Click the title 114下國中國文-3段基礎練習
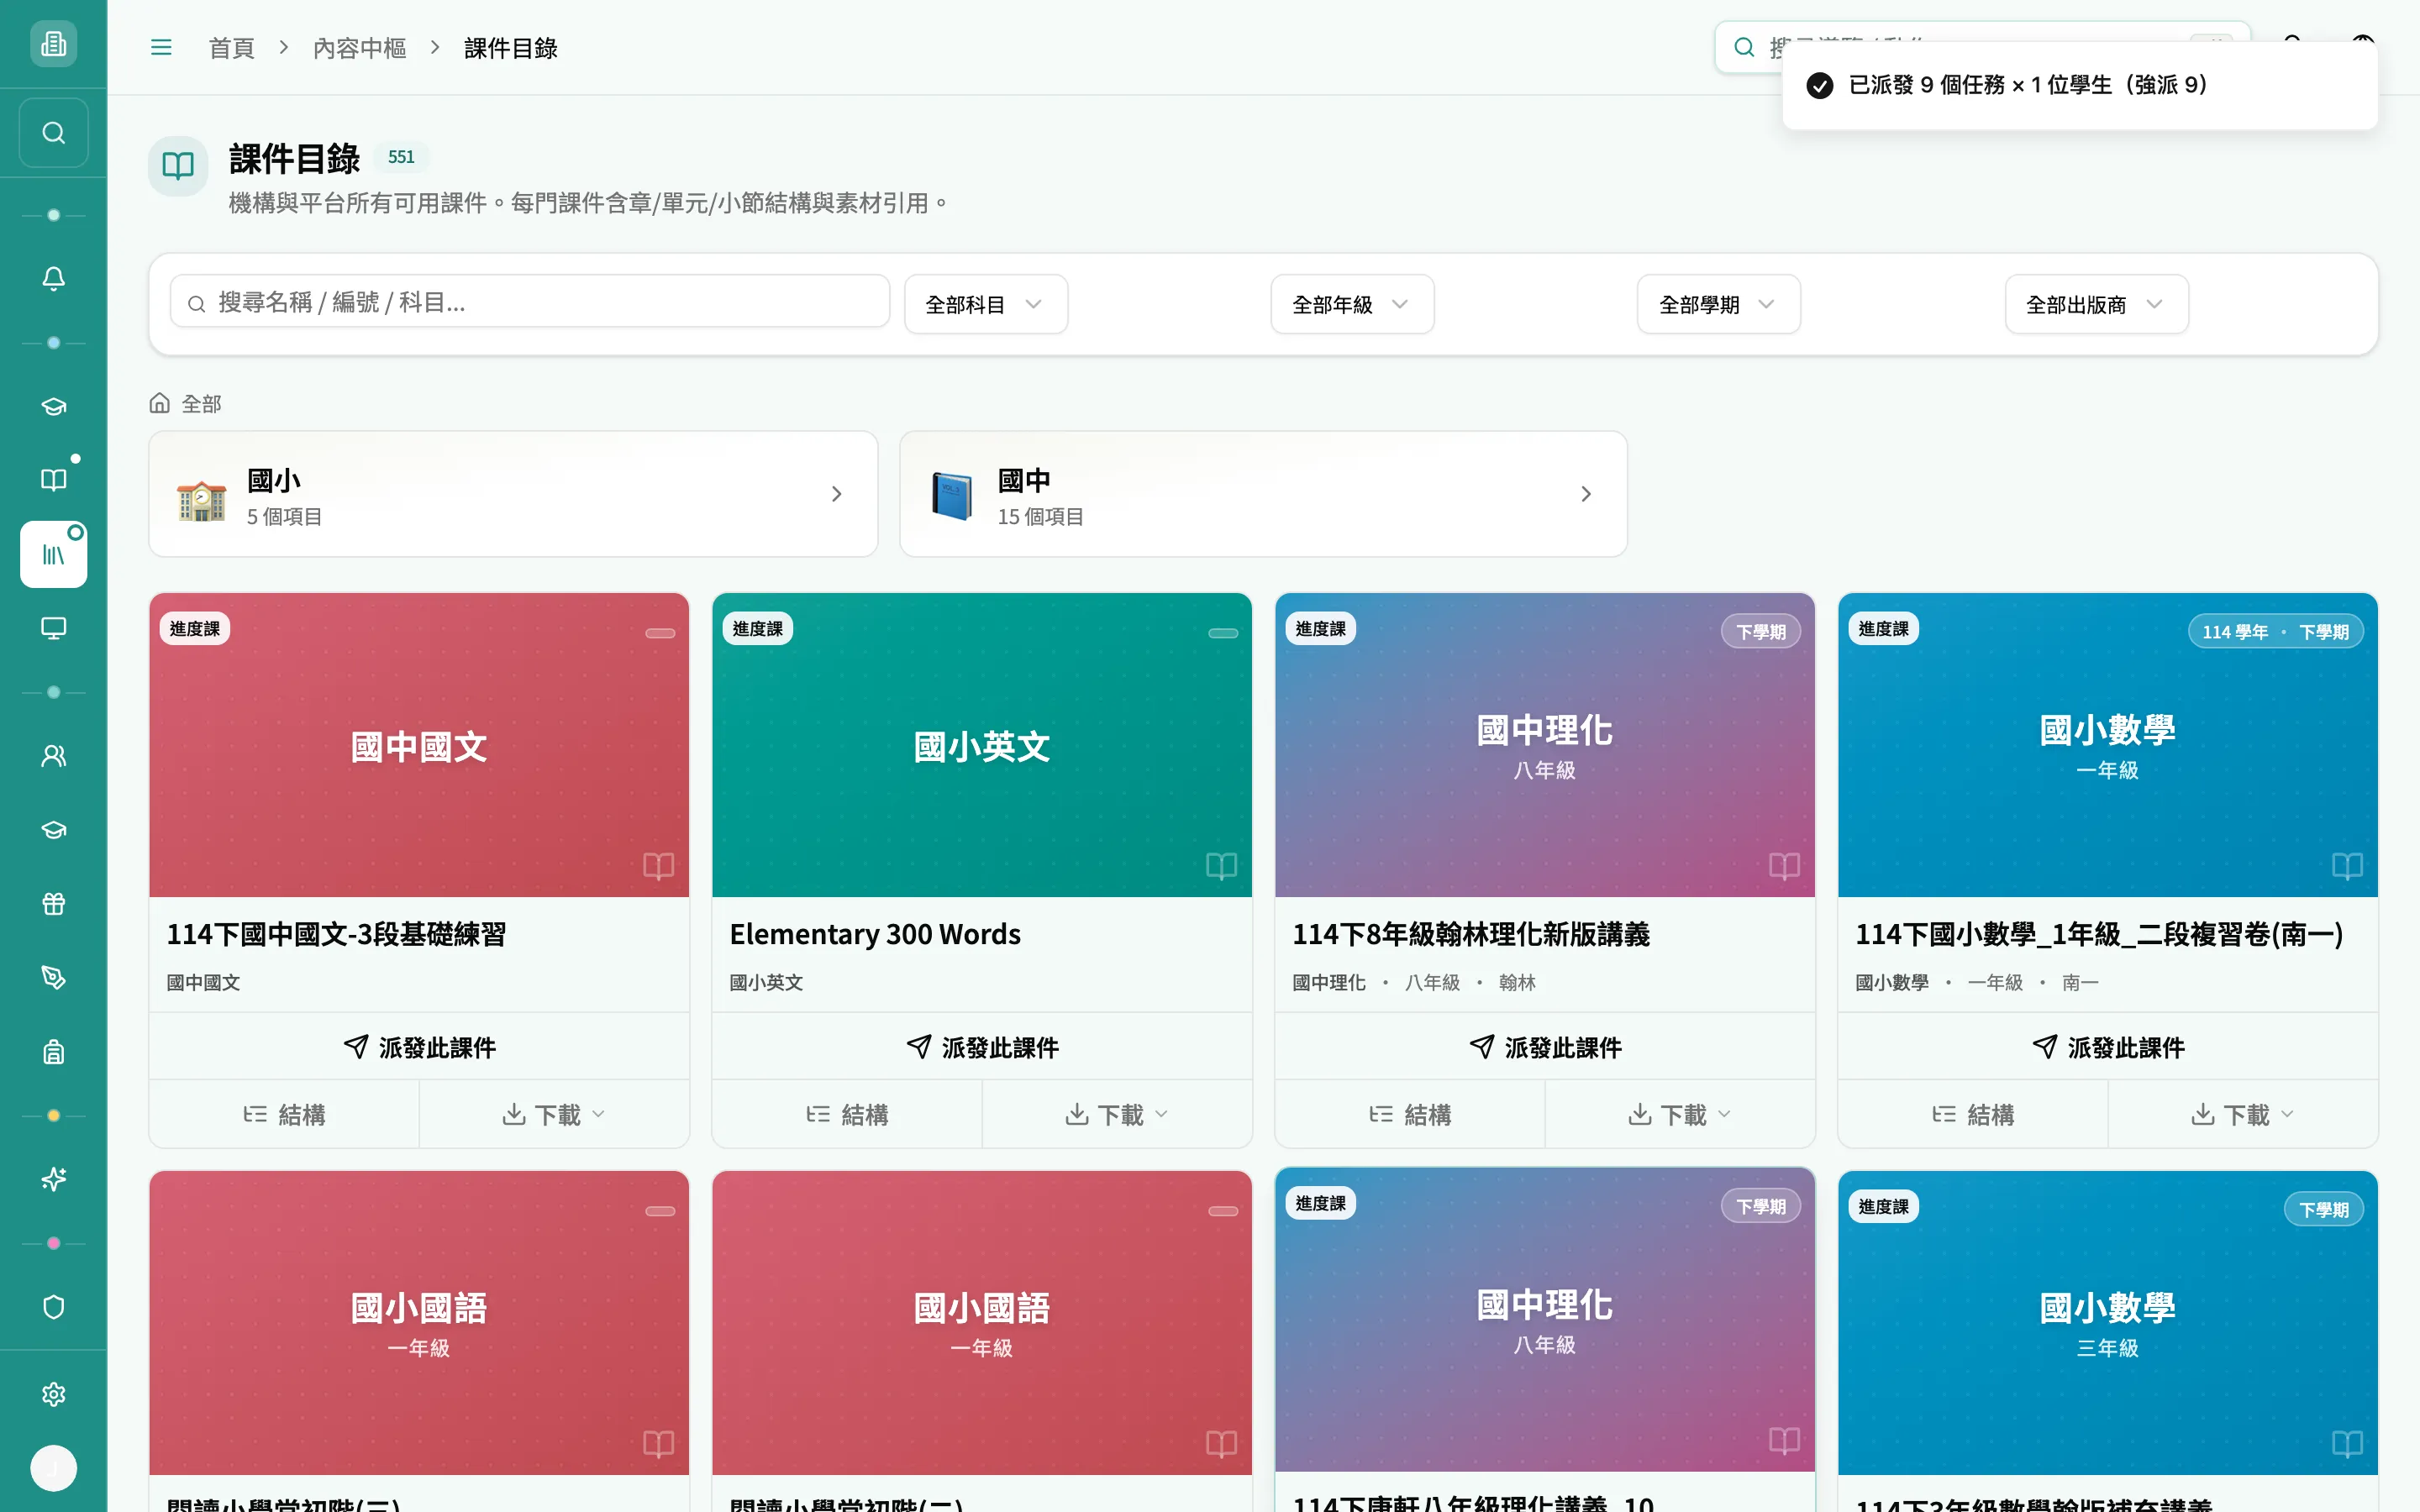Viewport: 2420px width, 1512px height. pos(336,934)
